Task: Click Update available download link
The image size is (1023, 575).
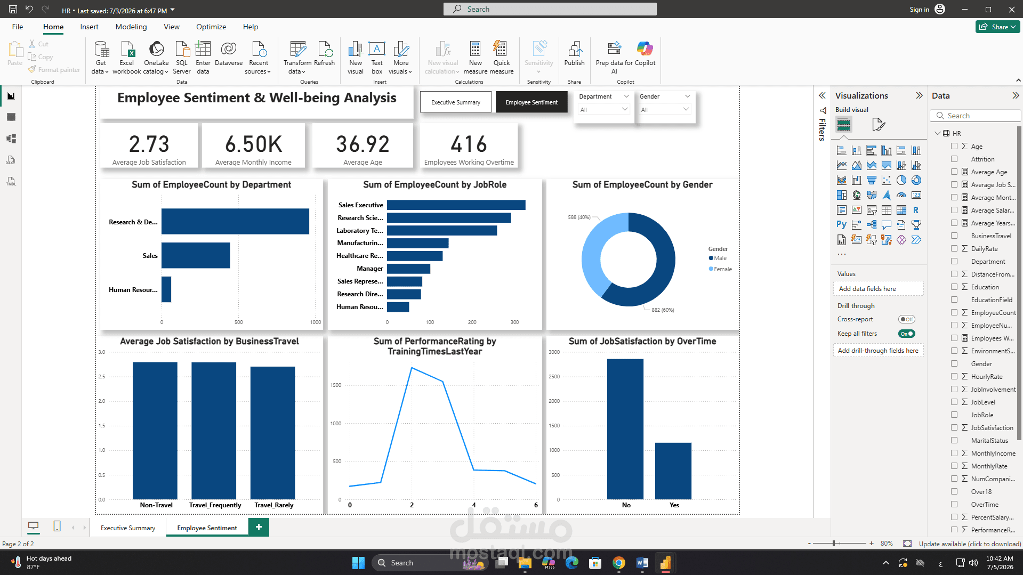Action: [970, 544]
